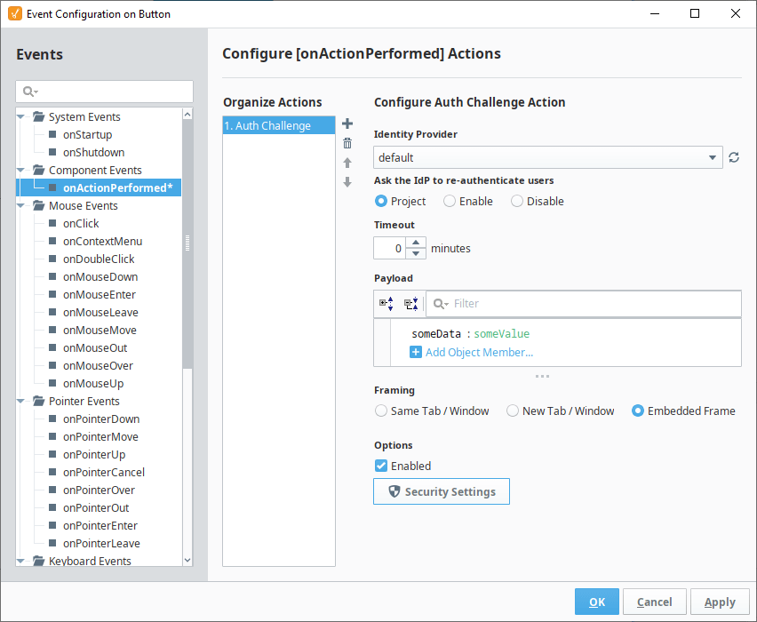757x622 pixels.
Task: Expand the Keyboard Events folder
Action: click(x=20, y=561)
